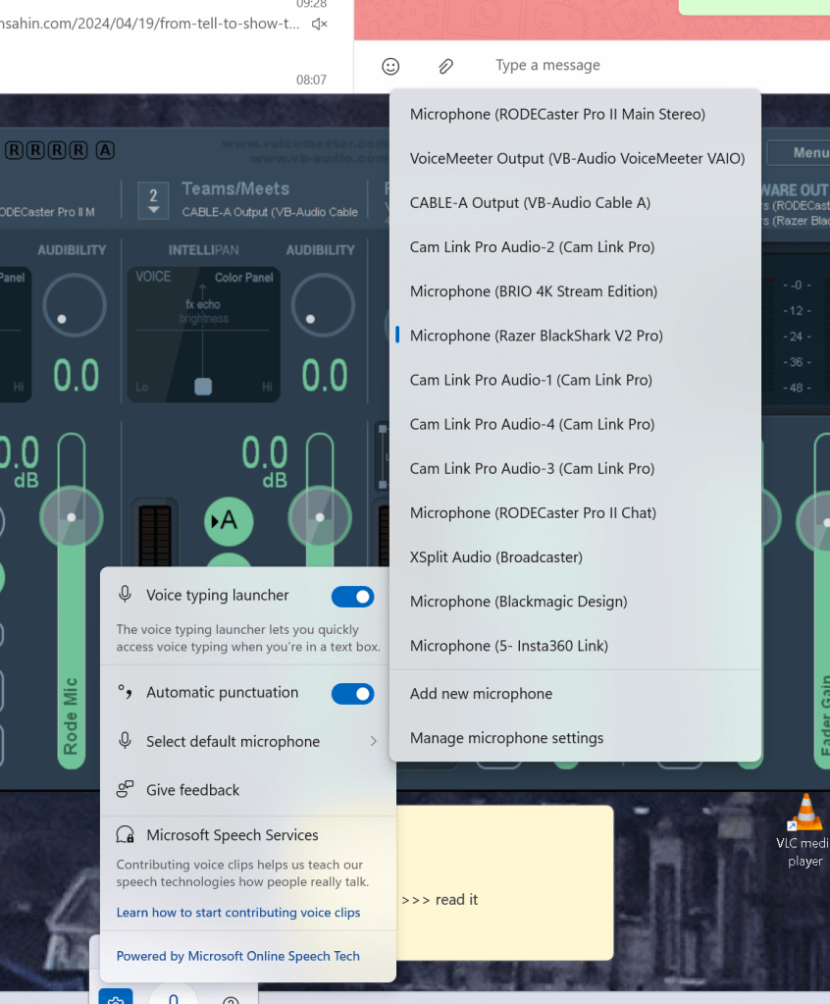Choose VoiceMeeter Output (VB-Audio VoiceMeeter VAIO)
Screen dimensions: 830x1004
[575, 158]
